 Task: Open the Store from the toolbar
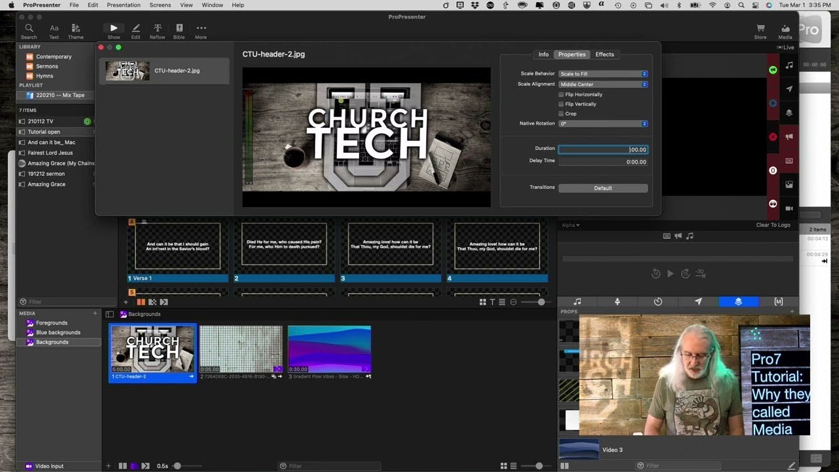pos(760,31)
